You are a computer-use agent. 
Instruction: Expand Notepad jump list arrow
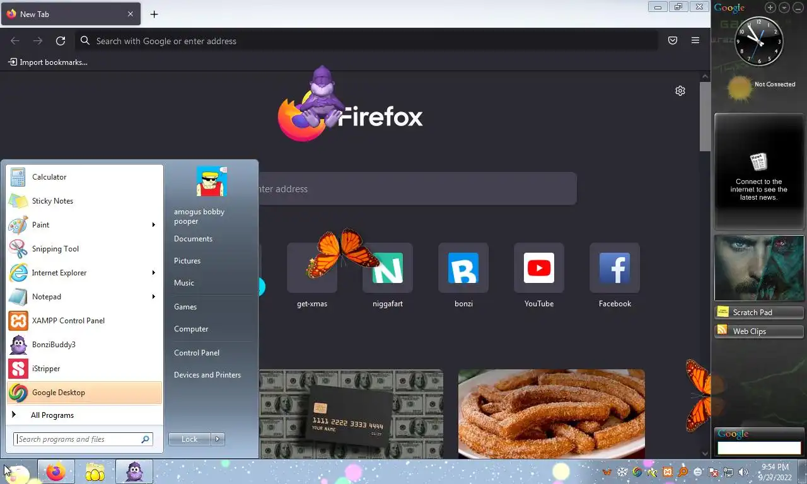coord(153,297)
